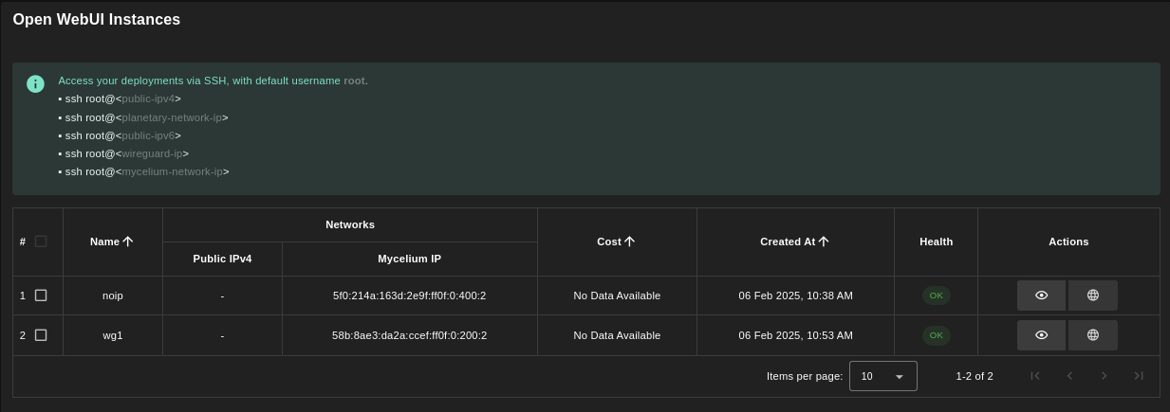
Task: Jump to the first page icon
Action: coord(1035,376)
